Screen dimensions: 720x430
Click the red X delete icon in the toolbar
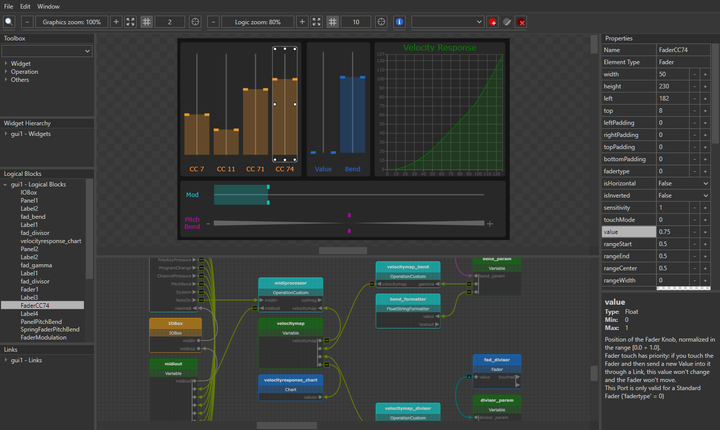click(x=521, y=22)
